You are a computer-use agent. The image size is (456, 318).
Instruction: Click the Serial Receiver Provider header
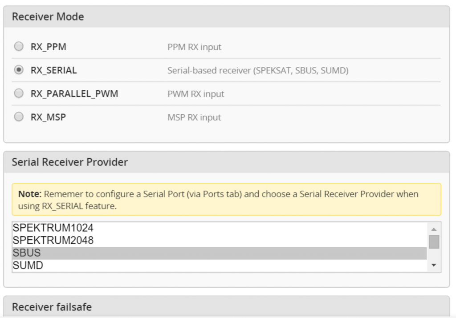tap(70, 162)
